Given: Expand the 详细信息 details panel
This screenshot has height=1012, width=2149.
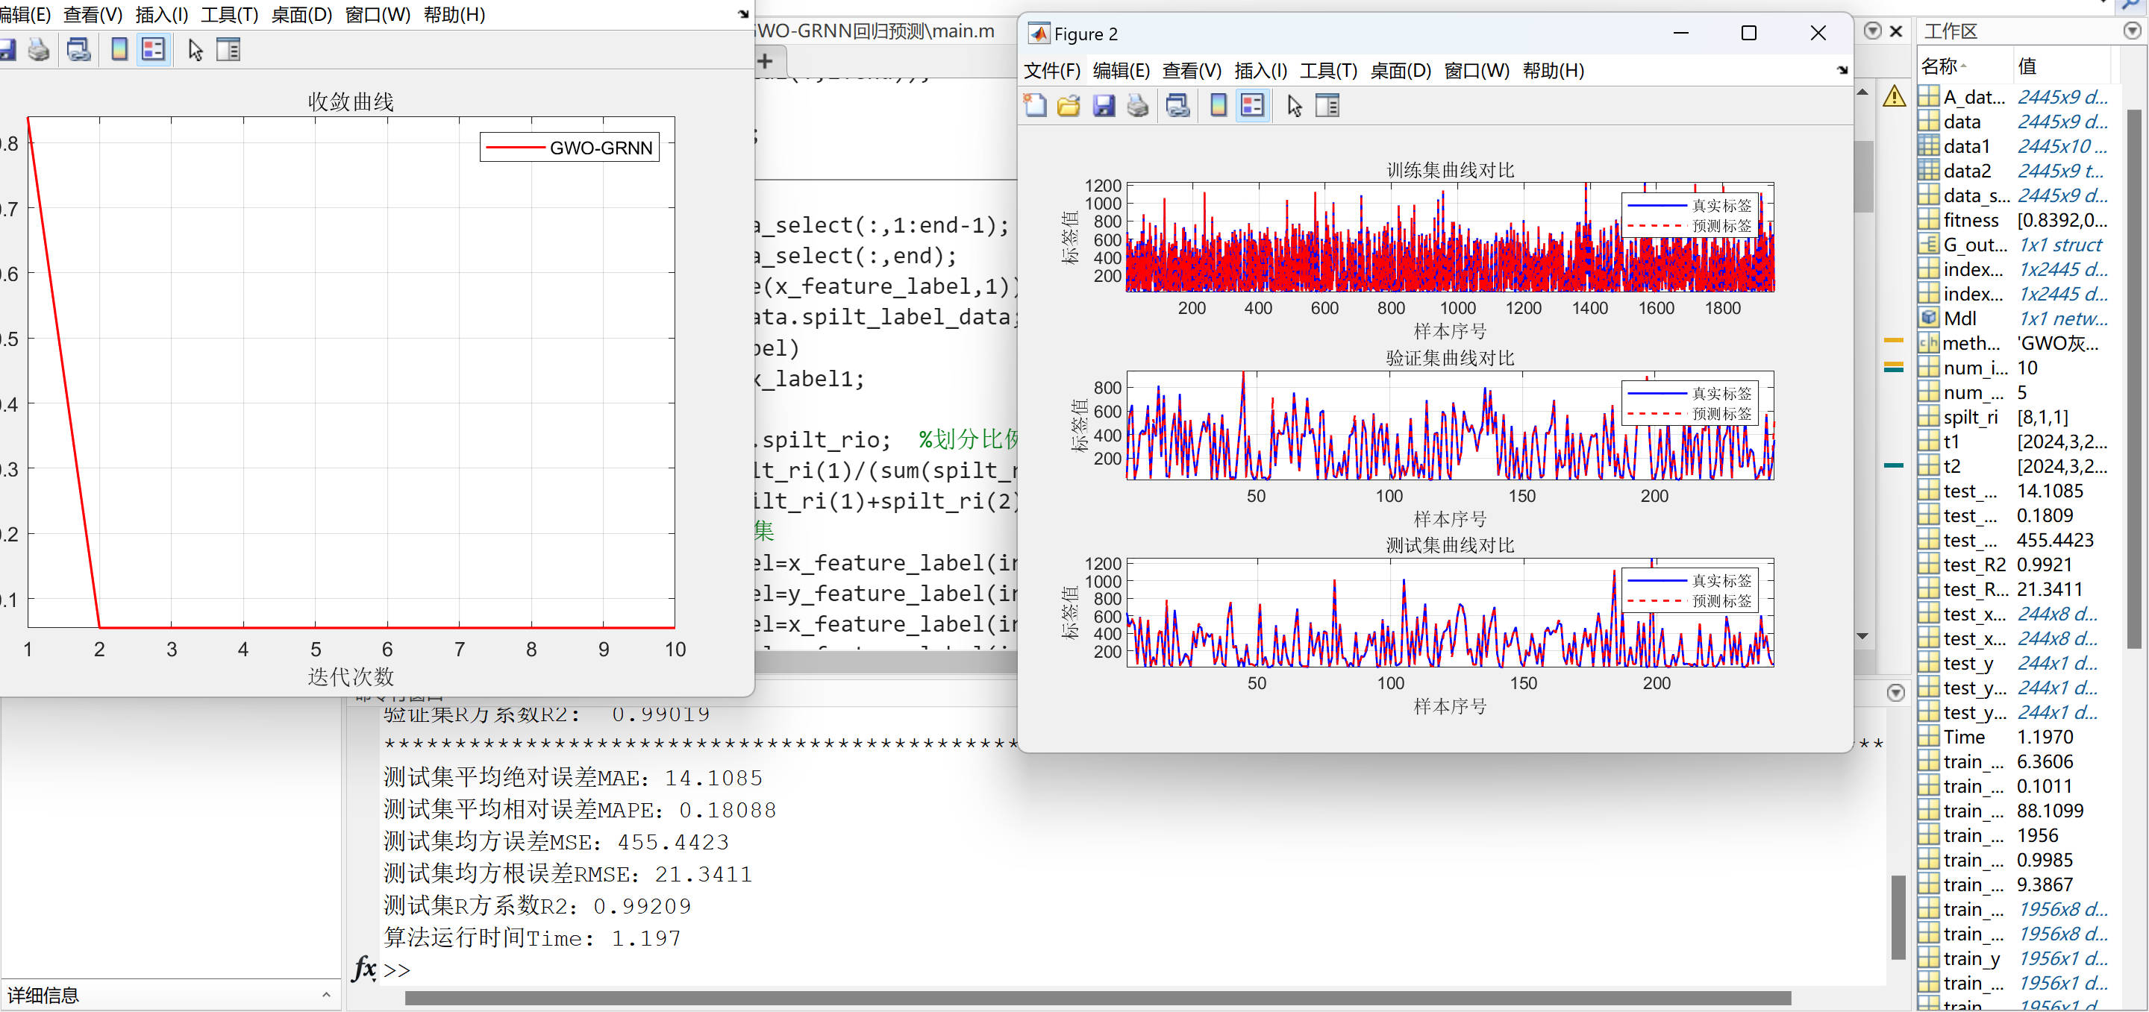Looking at the screenshot, I should pyautogui.click(x=326, y=995).
